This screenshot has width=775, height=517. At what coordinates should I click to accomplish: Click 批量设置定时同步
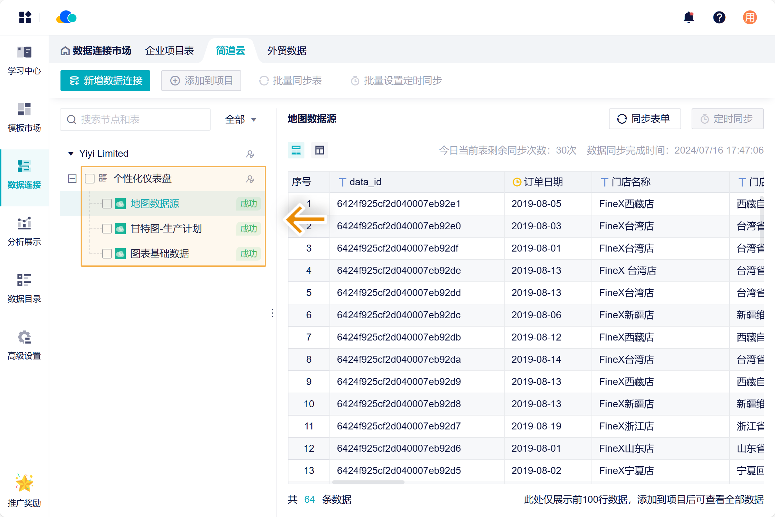point(396,81)
